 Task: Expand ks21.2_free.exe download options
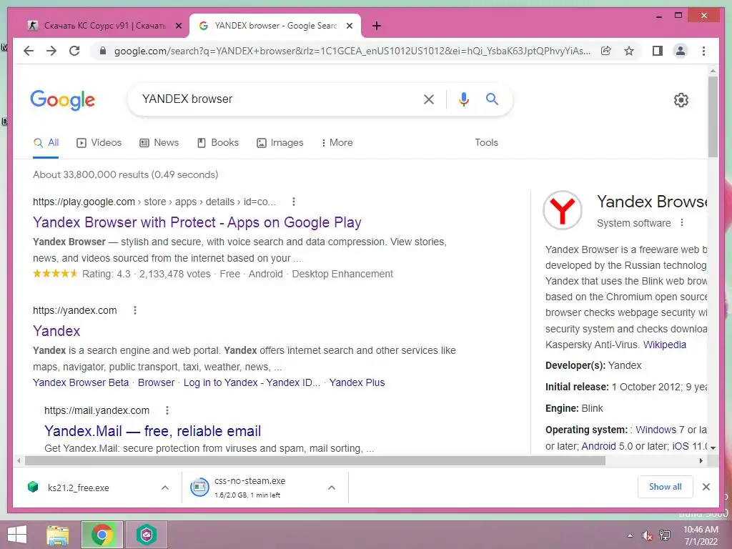(x=165, y=488)
